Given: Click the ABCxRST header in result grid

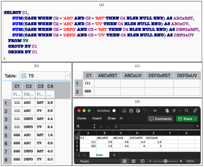Looking at the screenshot, I should coord(108,76).
